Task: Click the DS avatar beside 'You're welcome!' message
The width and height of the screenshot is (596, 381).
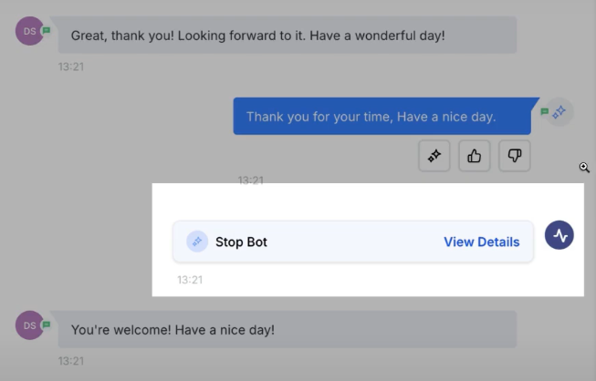Action: [x=29, y=324]
